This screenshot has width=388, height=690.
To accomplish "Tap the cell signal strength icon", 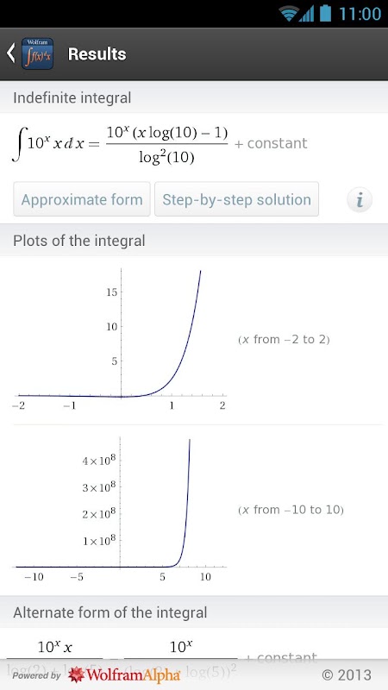I will click(307, 15).
